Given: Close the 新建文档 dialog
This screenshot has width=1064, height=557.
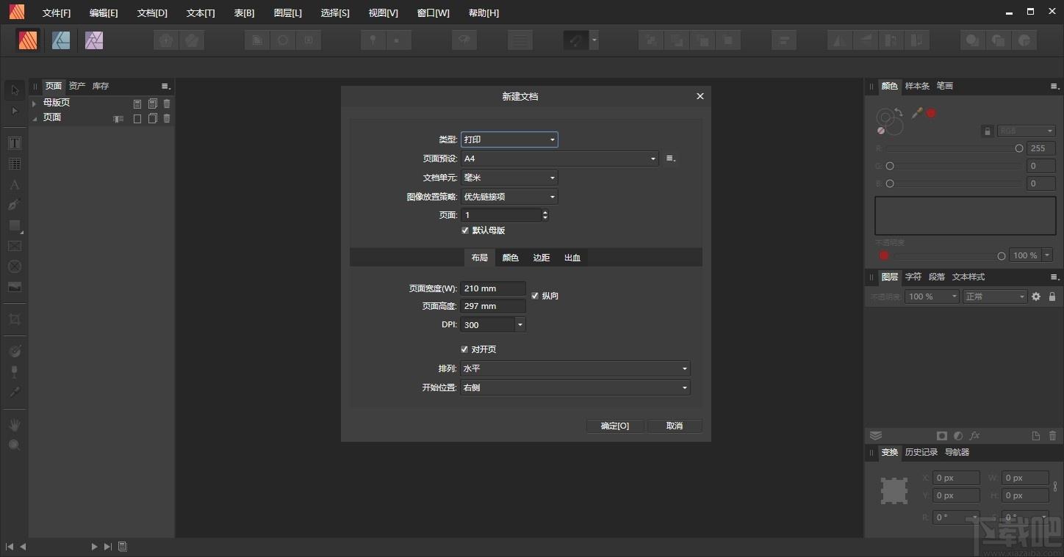Looking at the screenshot, I should 700,96.
